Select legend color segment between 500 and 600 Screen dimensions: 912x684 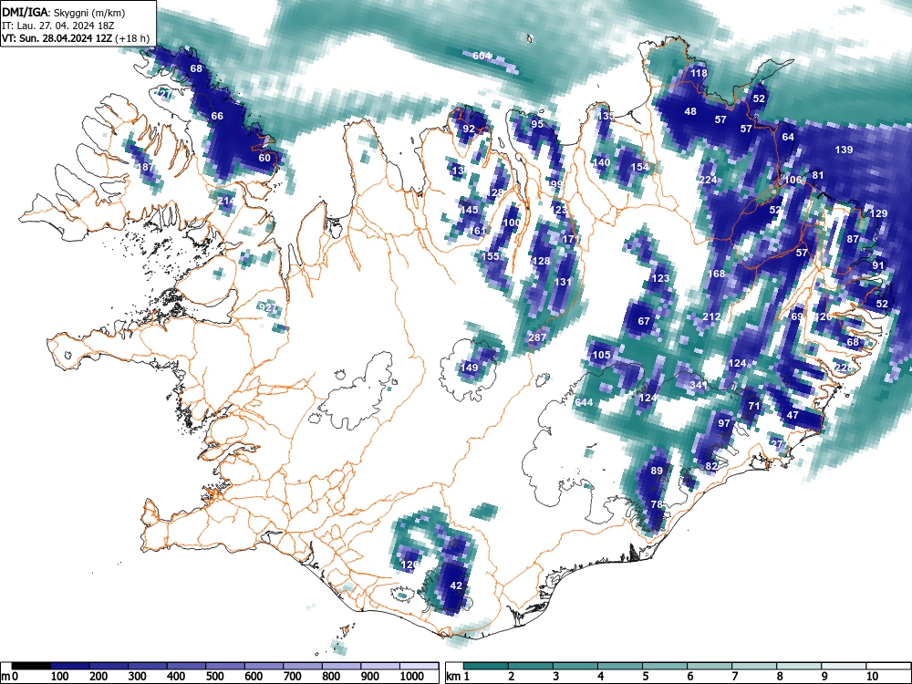[x=225, y=666]
